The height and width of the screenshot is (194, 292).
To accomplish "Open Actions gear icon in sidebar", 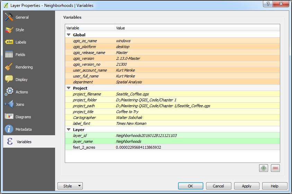I will tap(9, 92).
